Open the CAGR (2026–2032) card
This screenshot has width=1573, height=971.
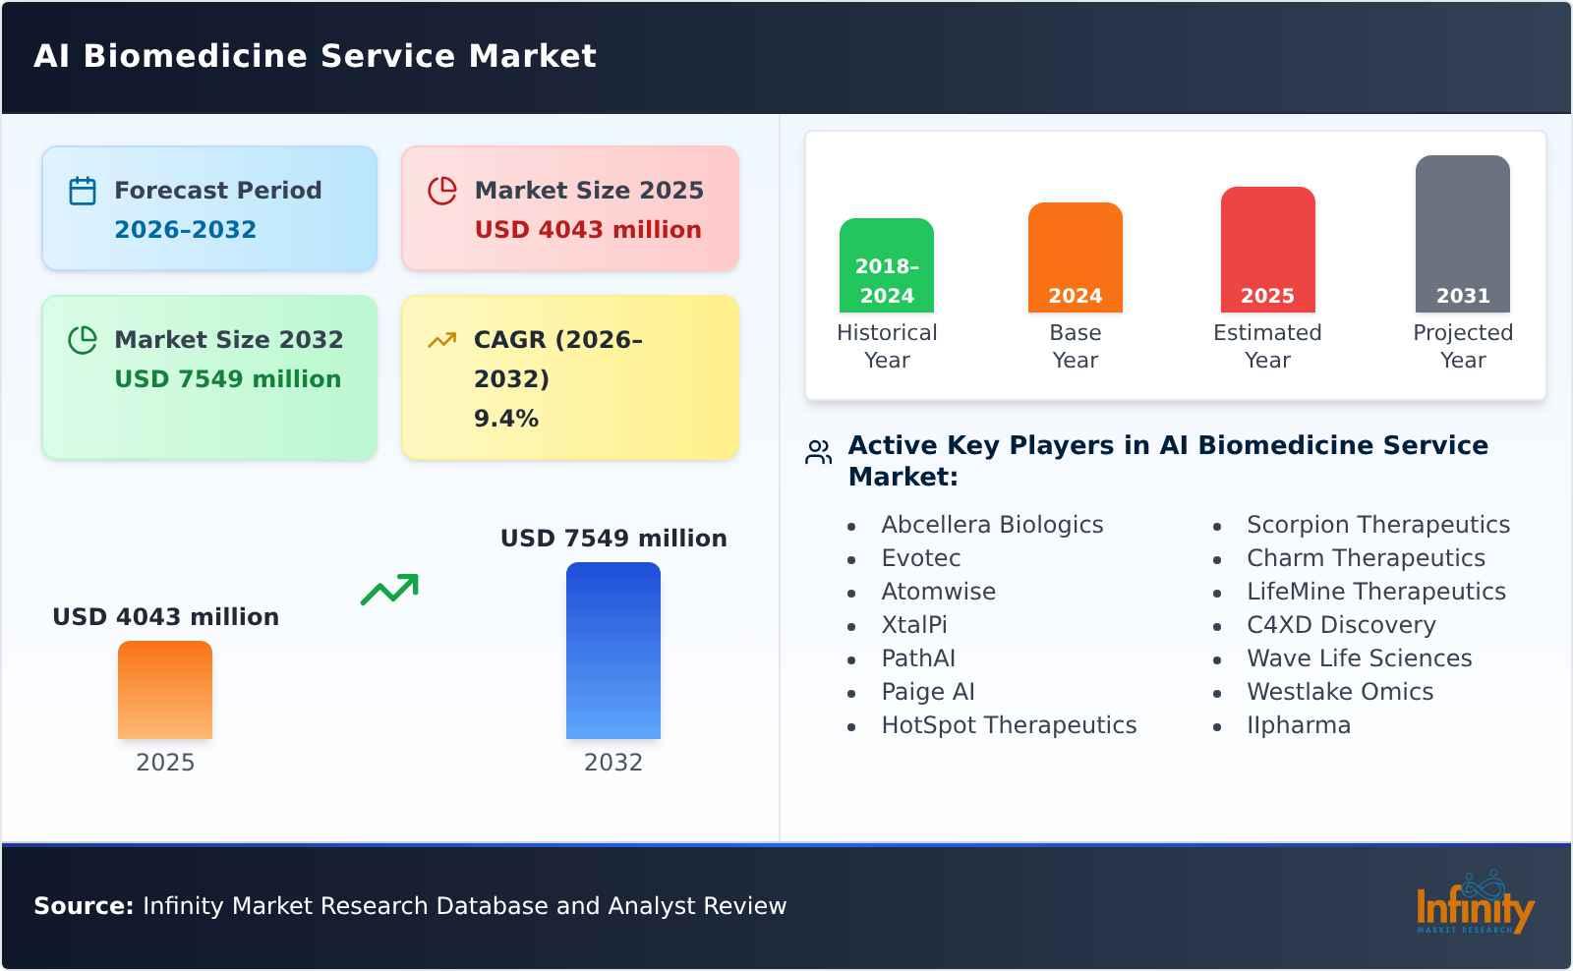[570, 377]
